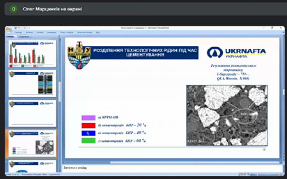Viewport: 287px width, 179px height.
Task: Open the Вигляд ribbon tab
Action: tap(98, 33)
